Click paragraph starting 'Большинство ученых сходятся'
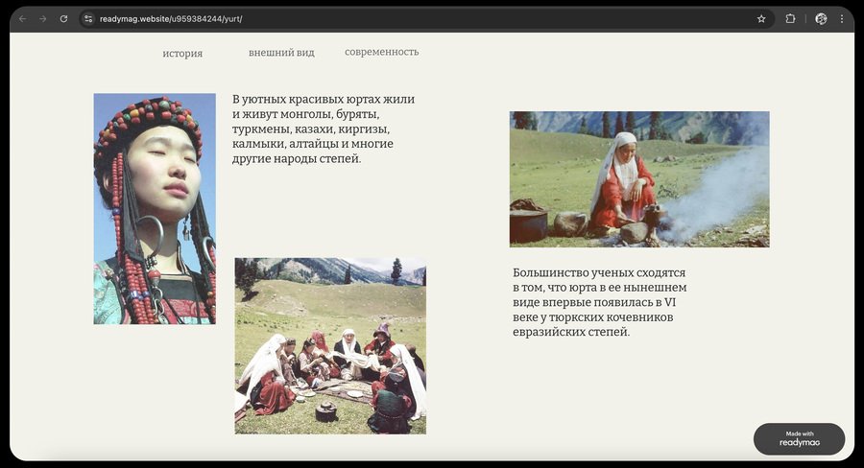 (x=599, y=302)
